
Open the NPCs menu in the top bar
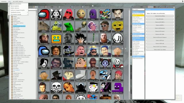pyautogui.click(x=9, y=1)
